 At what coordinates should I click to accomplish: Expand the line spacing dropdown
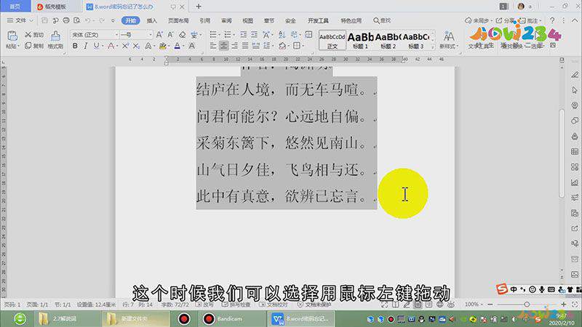click(x=272, y=46)
